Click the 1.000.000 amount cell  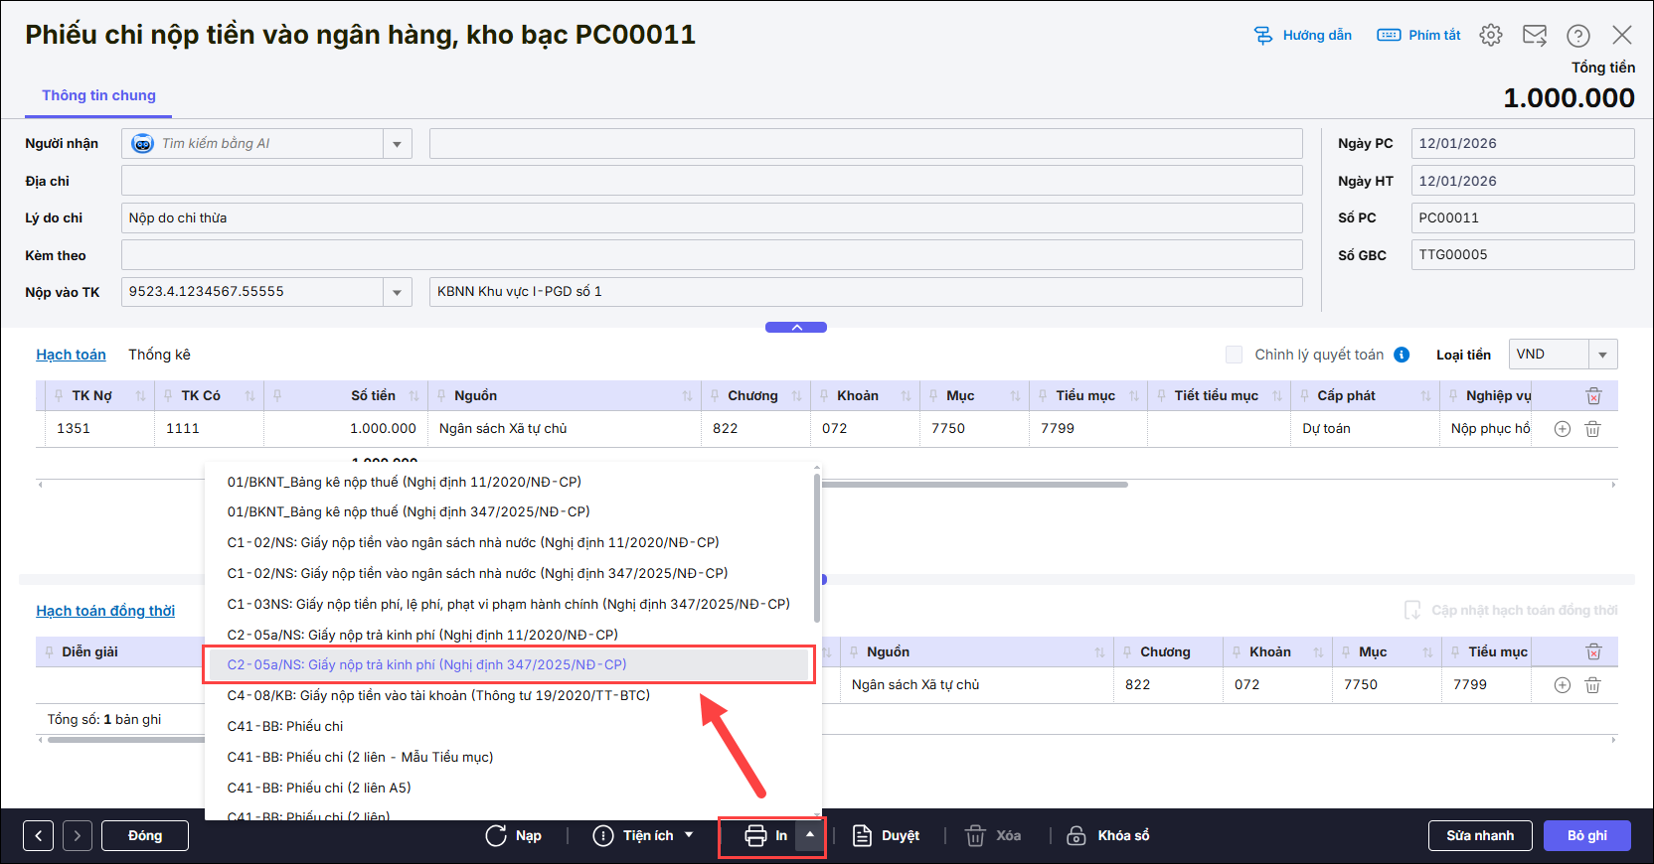(x=345, y=429)
